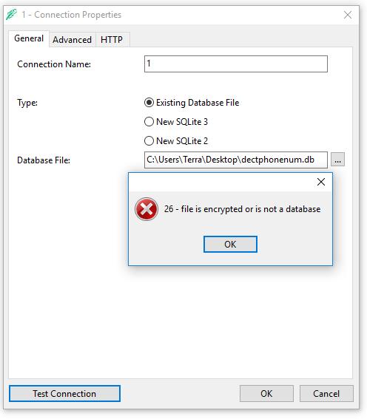Switch to the Advanced tab
This screenshot has width=367, height=419.
point(73,40)
